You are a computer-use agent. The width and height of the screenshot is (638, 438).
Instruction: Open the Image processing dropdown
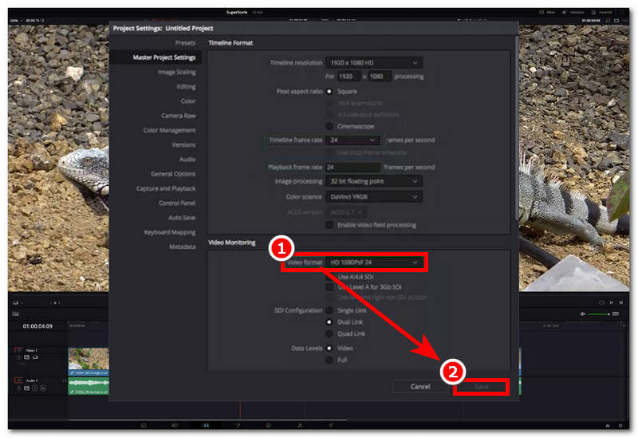[373, 182]
